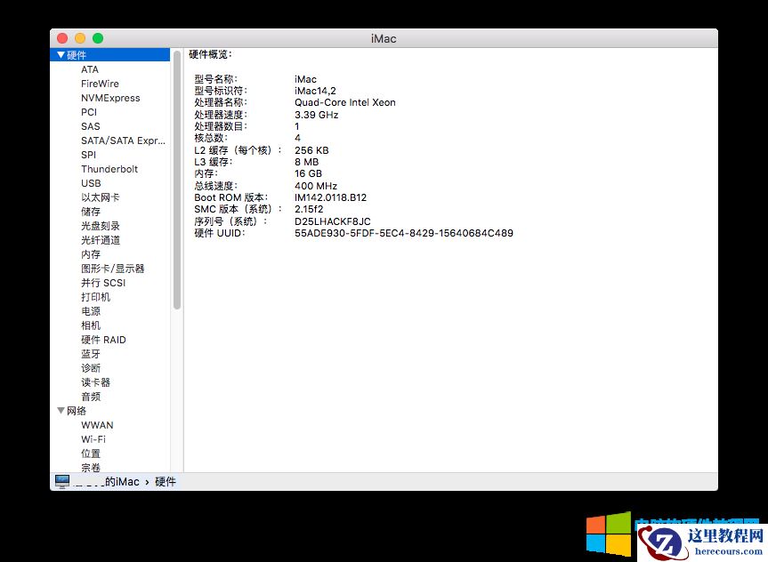Open SATA/SATA Express entry
Image resolution: width=768 pixels, height=562 pixels.
pyautogui.click(x=124, y=140)
